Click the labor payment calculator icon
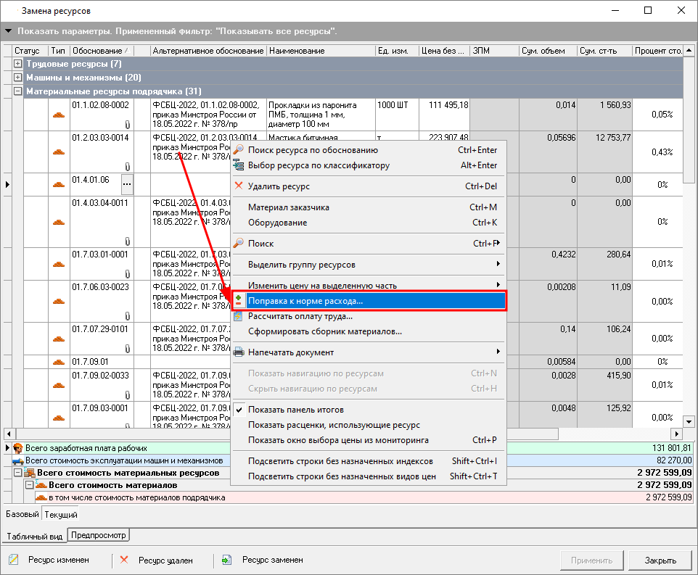698x575 pixels. coord(238,317)
